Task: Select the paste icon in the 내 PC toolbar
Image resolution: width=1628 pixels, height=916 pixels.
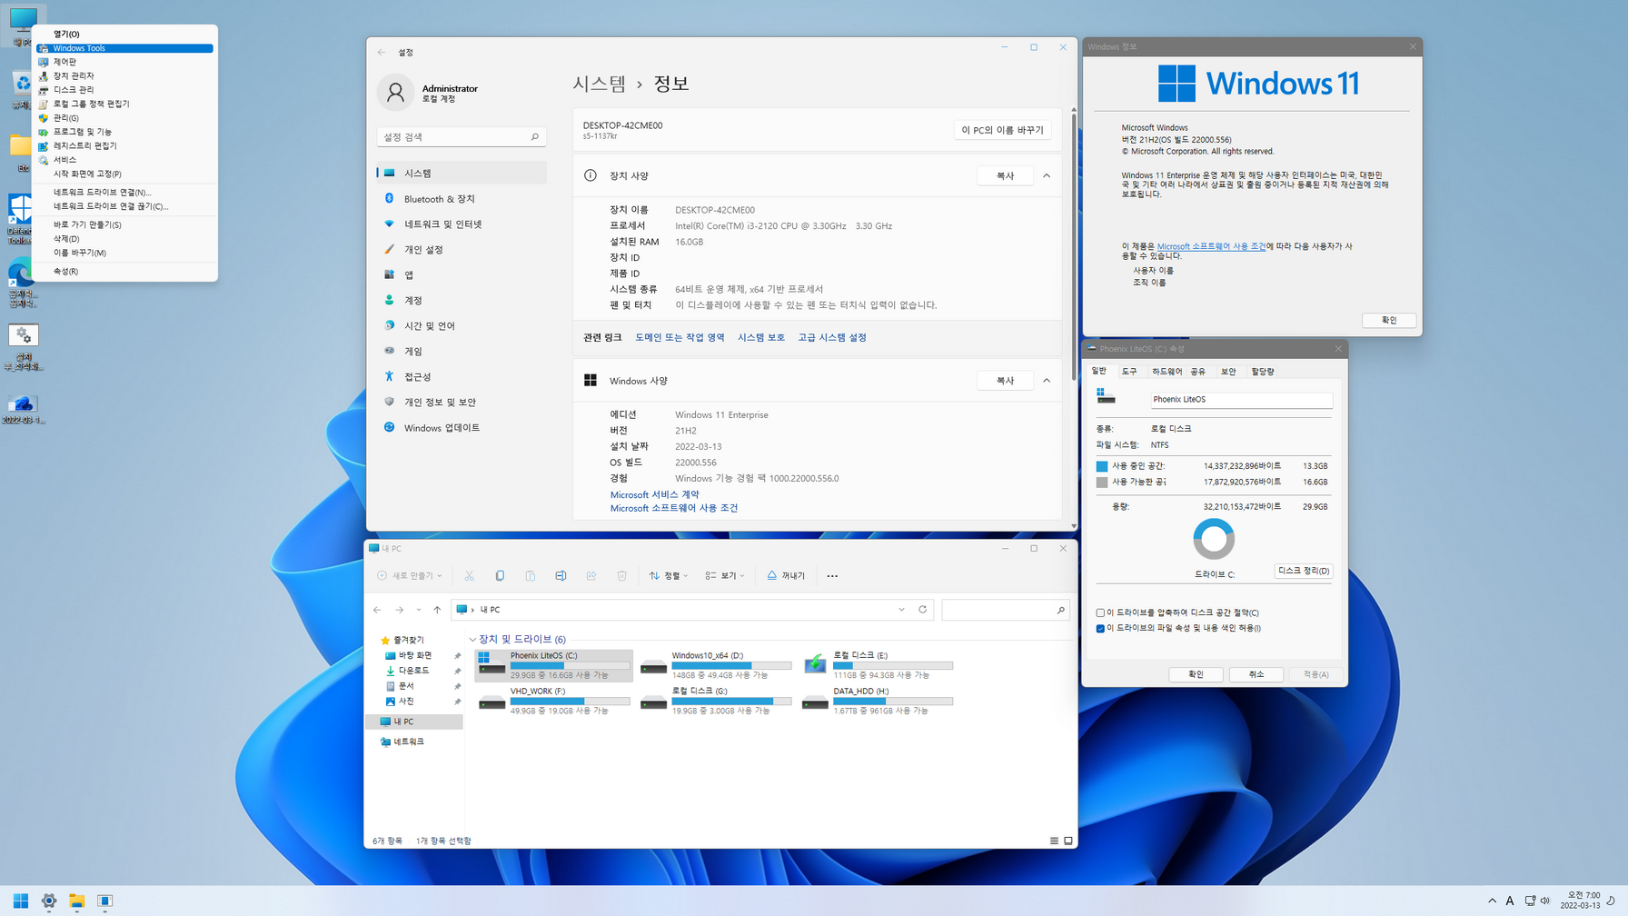Action: [531, 575]
